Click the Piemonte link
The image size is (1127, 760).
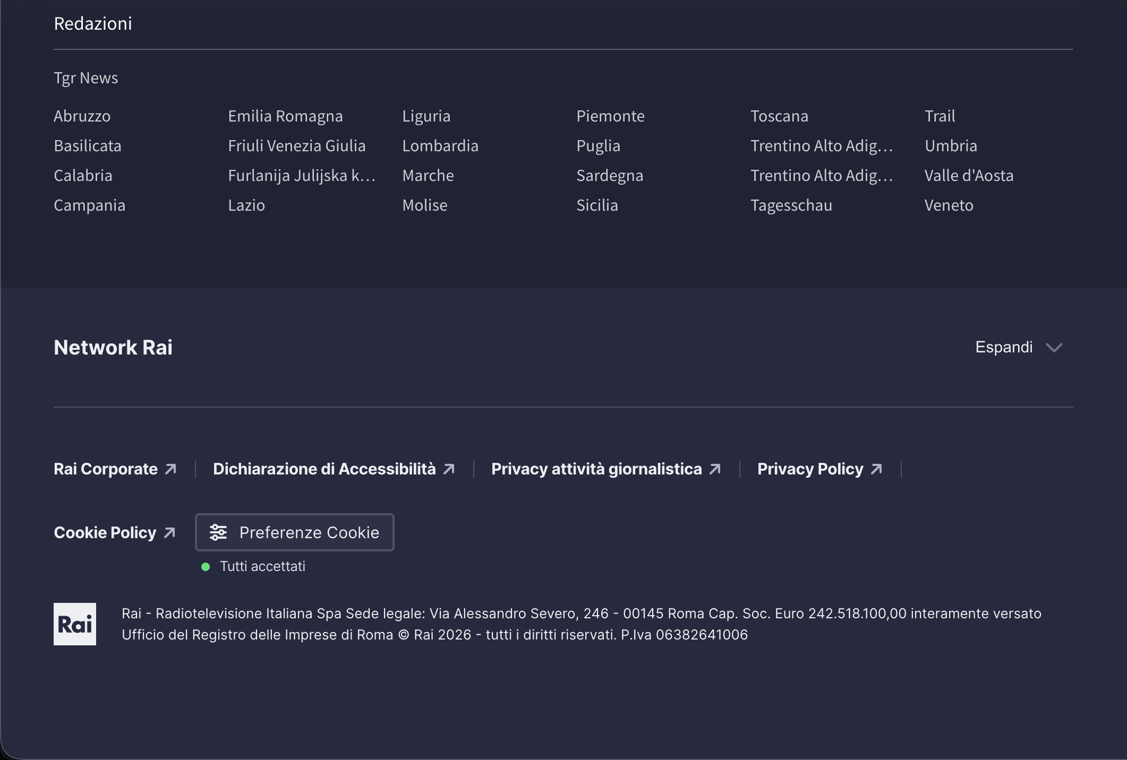pos(610,116)
